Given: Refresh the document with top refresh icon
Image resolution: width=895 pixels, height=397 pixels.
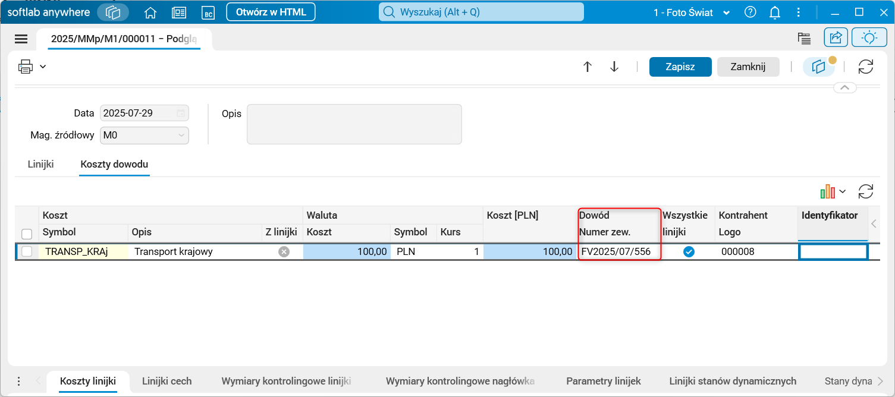Looking at the screenshot, I should [x=866, y=67].
